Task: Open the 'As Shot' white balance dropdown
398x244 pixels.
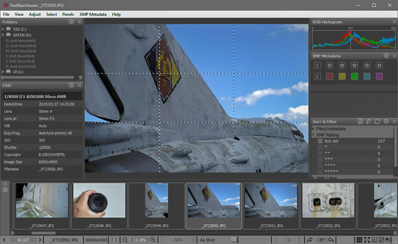Action: (234, 240)
